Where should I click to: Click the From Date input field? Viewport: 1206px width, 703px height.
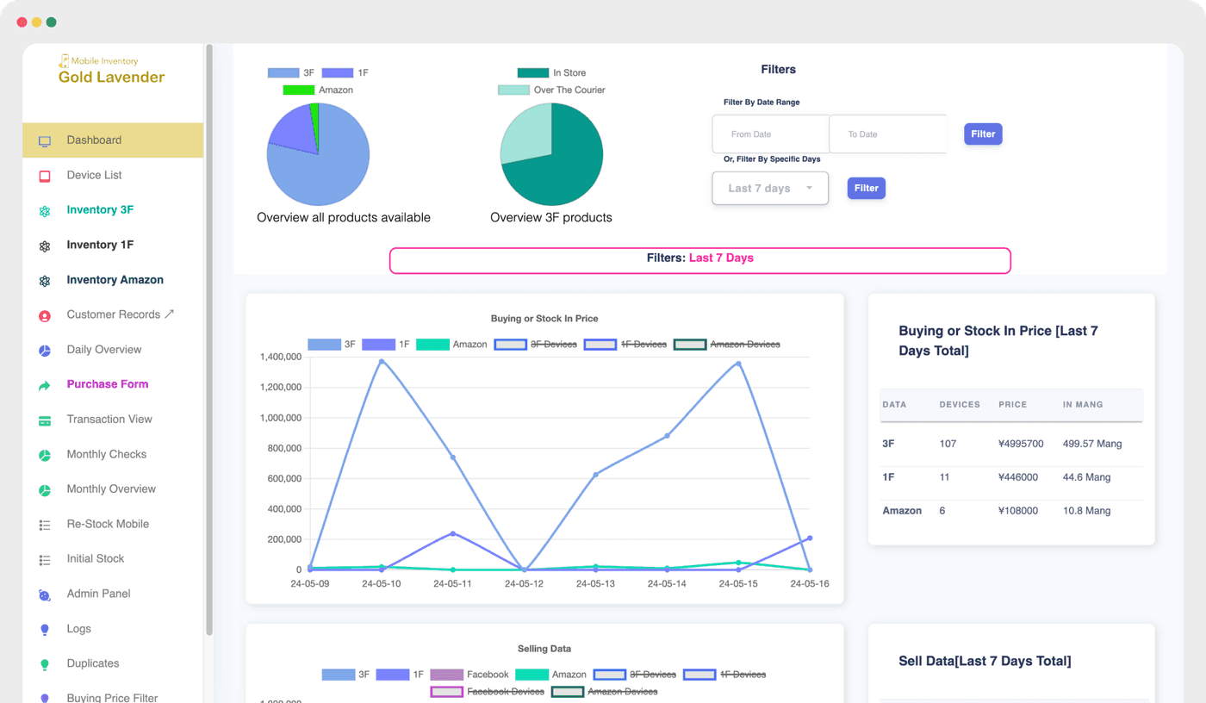pyautogui.click(x=770, y=134)
